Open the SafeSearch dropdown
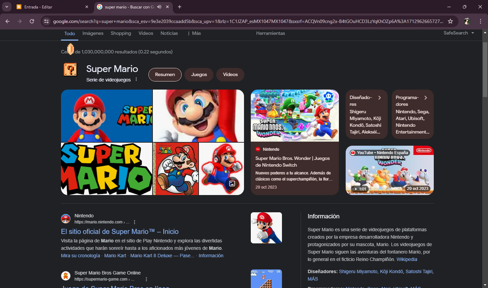Screen dimensions: 488x288 [x=459, y=33]
